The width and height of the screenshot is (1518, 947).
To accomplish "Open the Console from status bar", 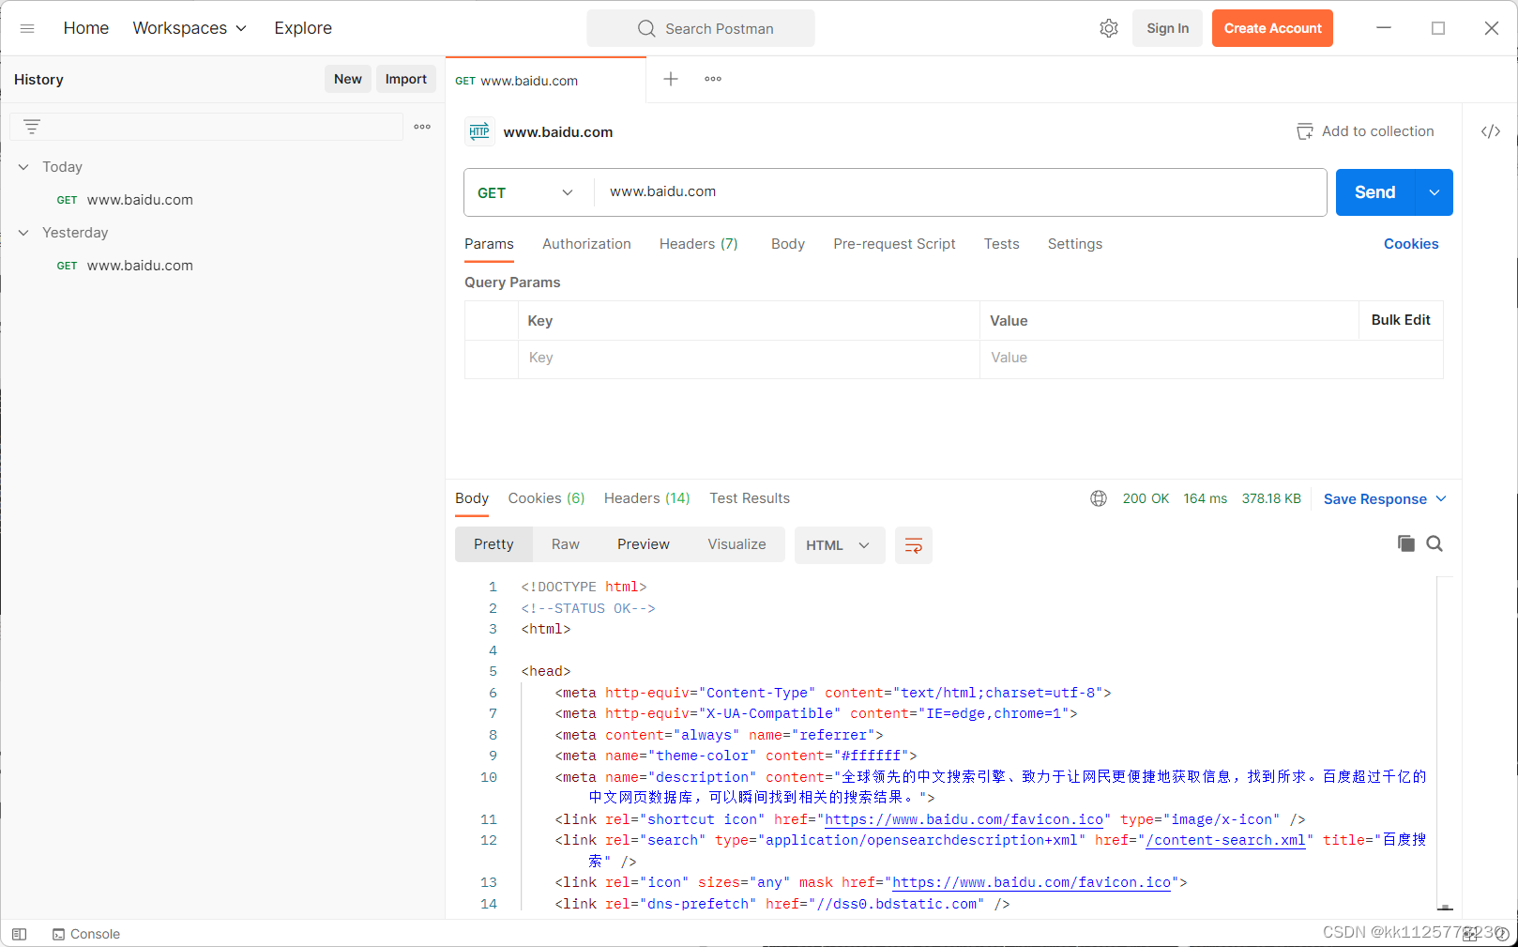I will pos(86,934).
